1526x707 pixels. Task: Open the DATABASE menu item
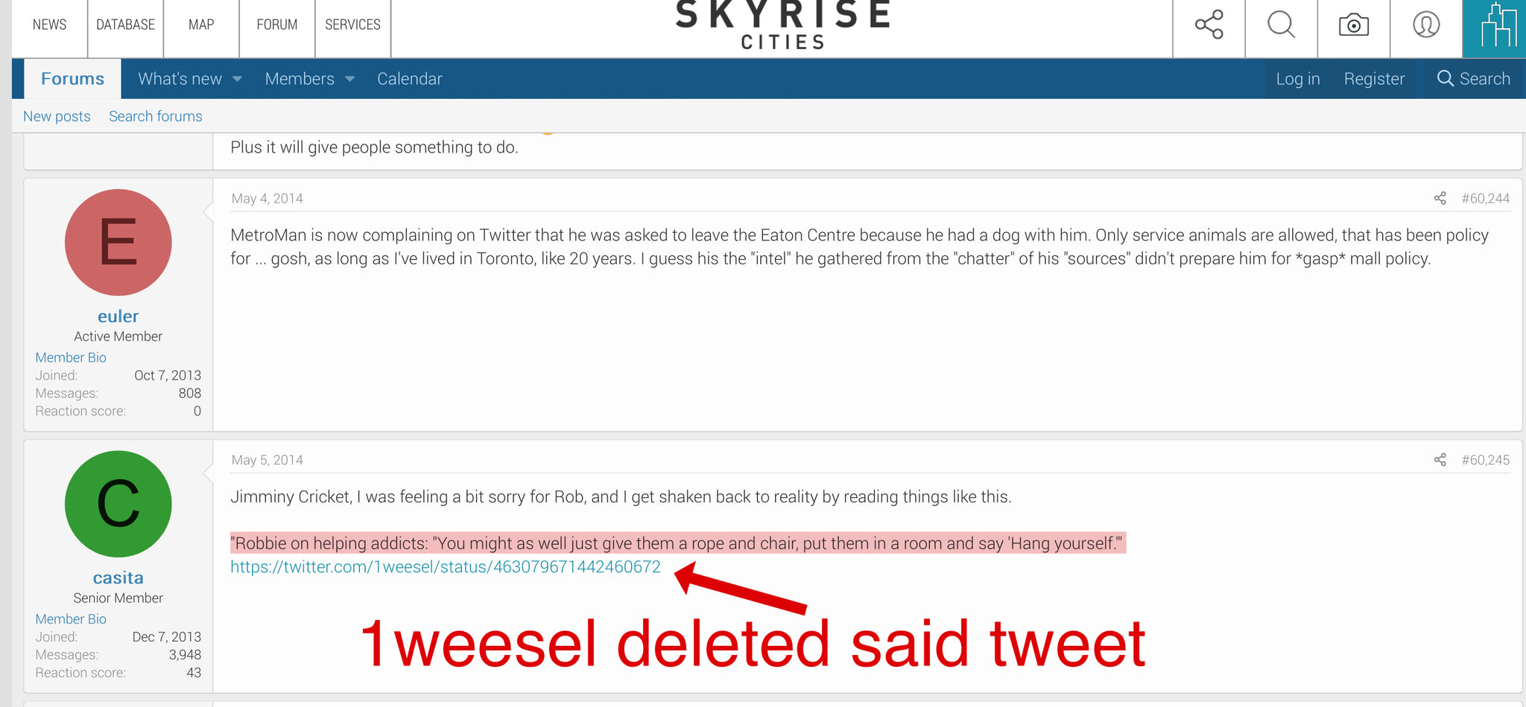point(125,25)
